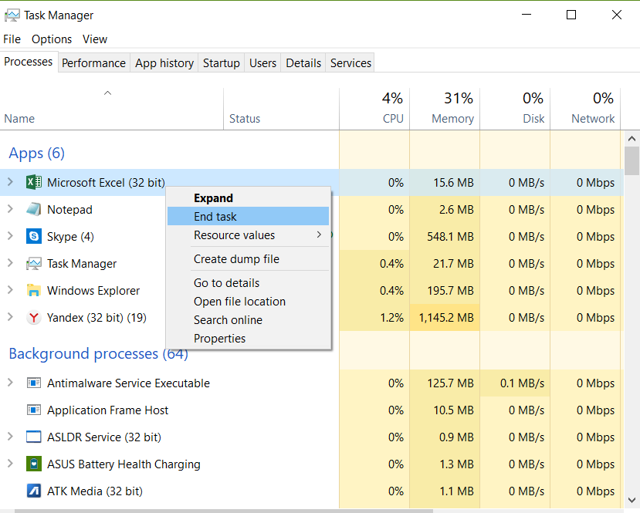640x513 pixels.
Task: Open the Resource values submenu arrow
Action: pos(319,235)
